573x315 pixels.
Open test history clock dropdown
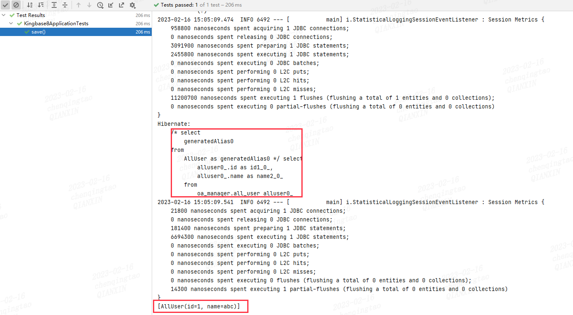100,5
